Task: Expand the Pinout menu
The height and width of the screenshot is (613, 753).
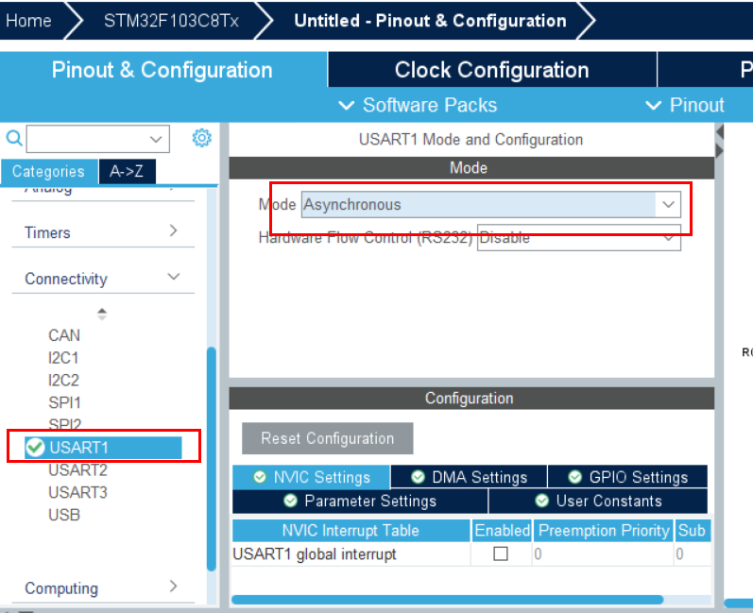Action: pyautogui.click(x=685, y=105)
